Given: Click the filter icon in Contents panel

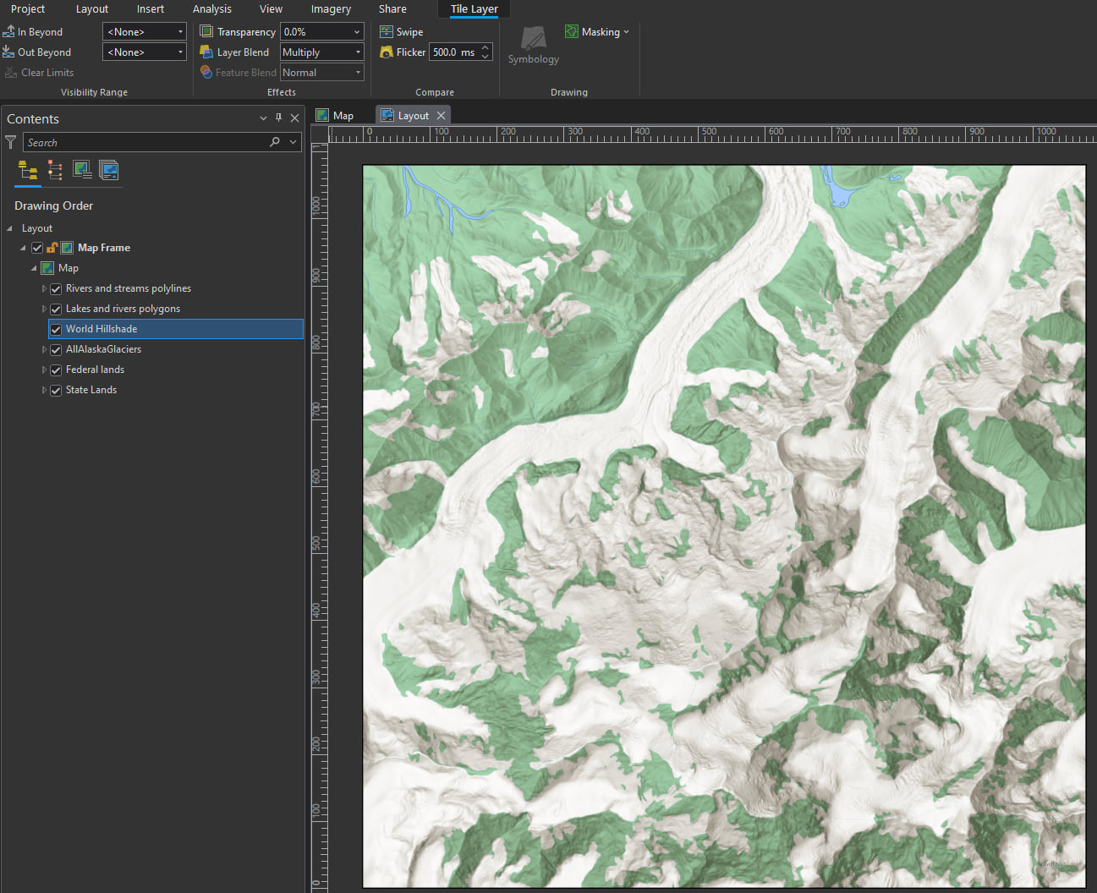Looking at the screenshot, I should [x=10, y=142].
